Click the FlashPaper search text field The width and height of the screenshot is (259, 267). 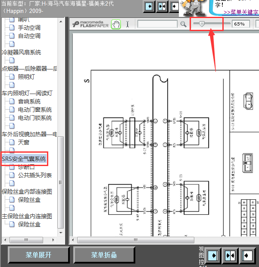tap(157, 24)
